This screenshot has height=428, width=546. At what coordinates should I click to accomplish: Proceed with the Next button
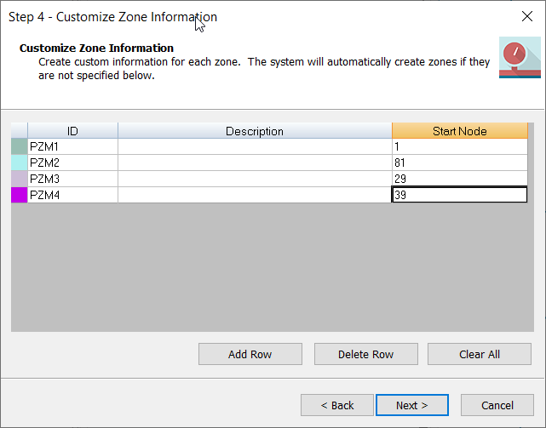pyautogui.click(x=411, y=405)
